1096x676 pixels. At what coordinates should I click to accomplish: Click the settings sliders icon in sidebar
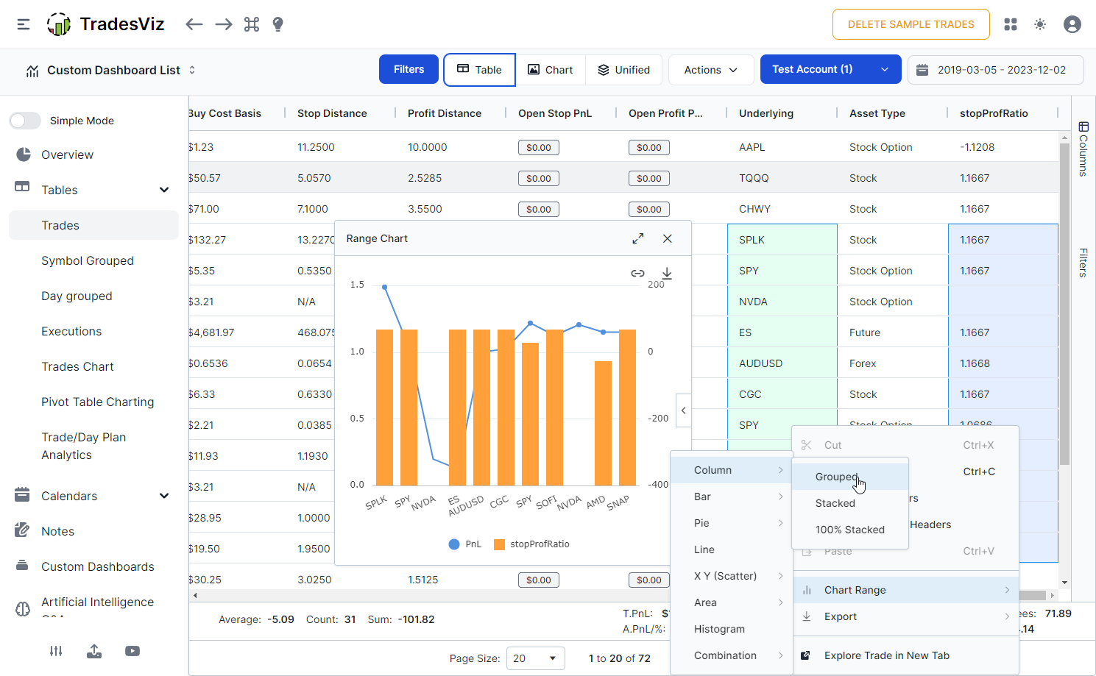pos(56,651)
